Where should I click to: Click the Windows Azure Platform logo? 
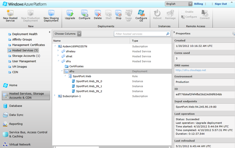pos(25,4)
